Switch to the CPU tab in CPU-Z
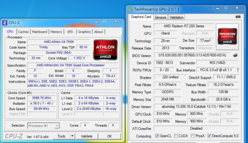 pos(10,32)
